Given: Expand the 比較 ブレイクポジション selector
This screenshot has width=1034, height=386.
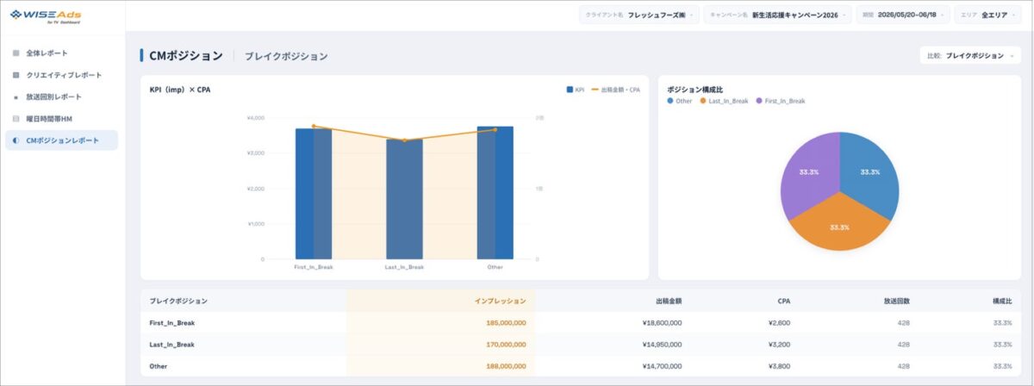Looking at the screenshot, I should (x=970, y=55).
